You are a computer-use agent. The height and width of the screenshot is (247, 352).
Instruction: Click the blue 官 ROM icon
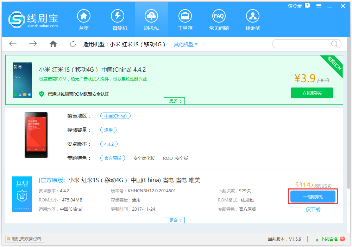[x=22, y=194]
